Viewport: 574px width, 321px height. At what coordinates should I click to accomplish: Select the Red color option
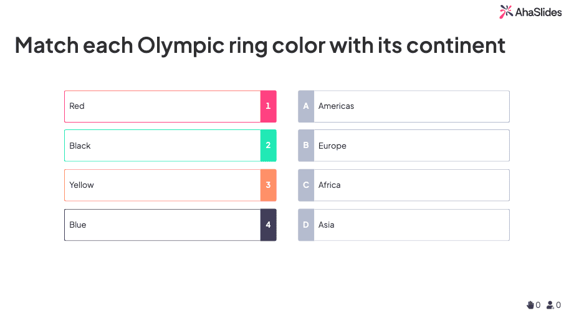pos(162,106)
